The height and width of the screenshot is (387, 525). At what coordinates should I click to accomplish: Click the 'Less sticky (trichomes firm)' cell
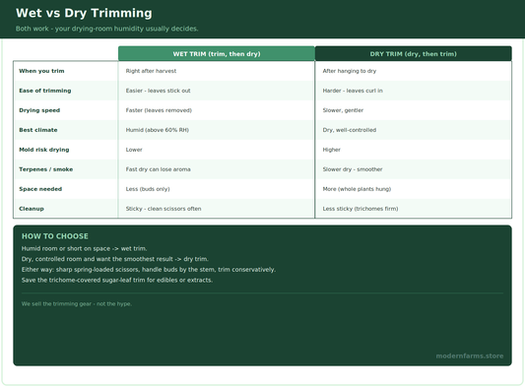413,209
